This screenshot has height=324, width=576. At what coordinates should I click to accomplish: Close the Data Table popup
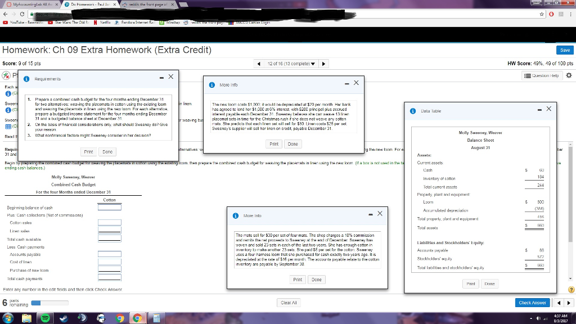[x=549, y=109]
